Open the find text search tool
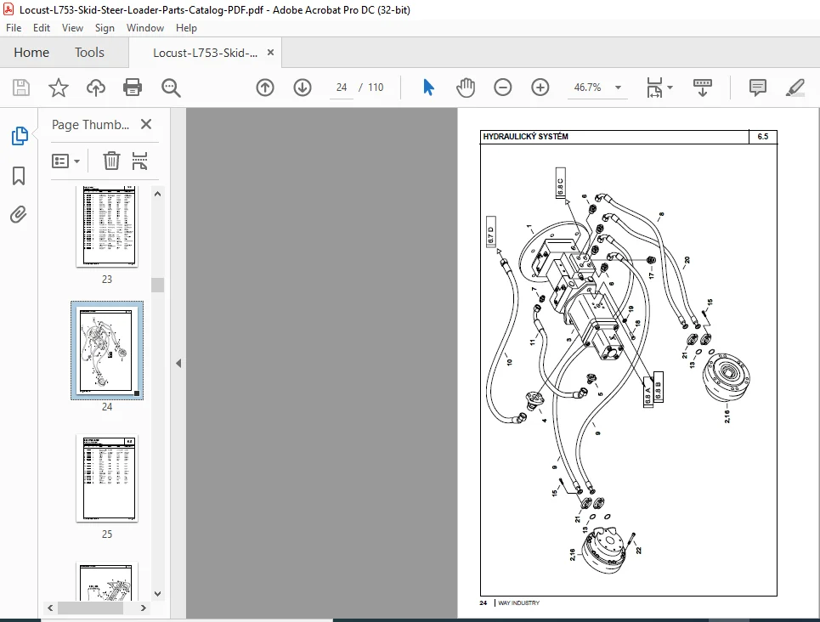Viewport: 820px width, 622px height. [171, 88]
